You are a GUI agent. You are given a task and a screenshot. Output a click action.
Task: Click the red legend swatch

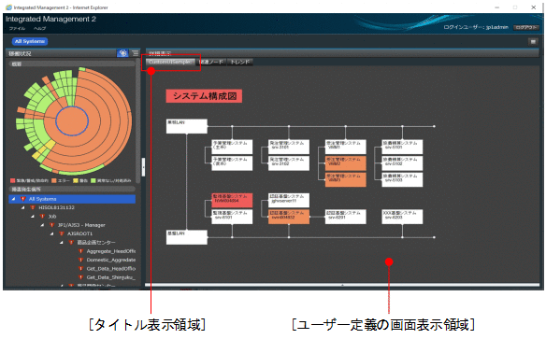pos(13,180)
